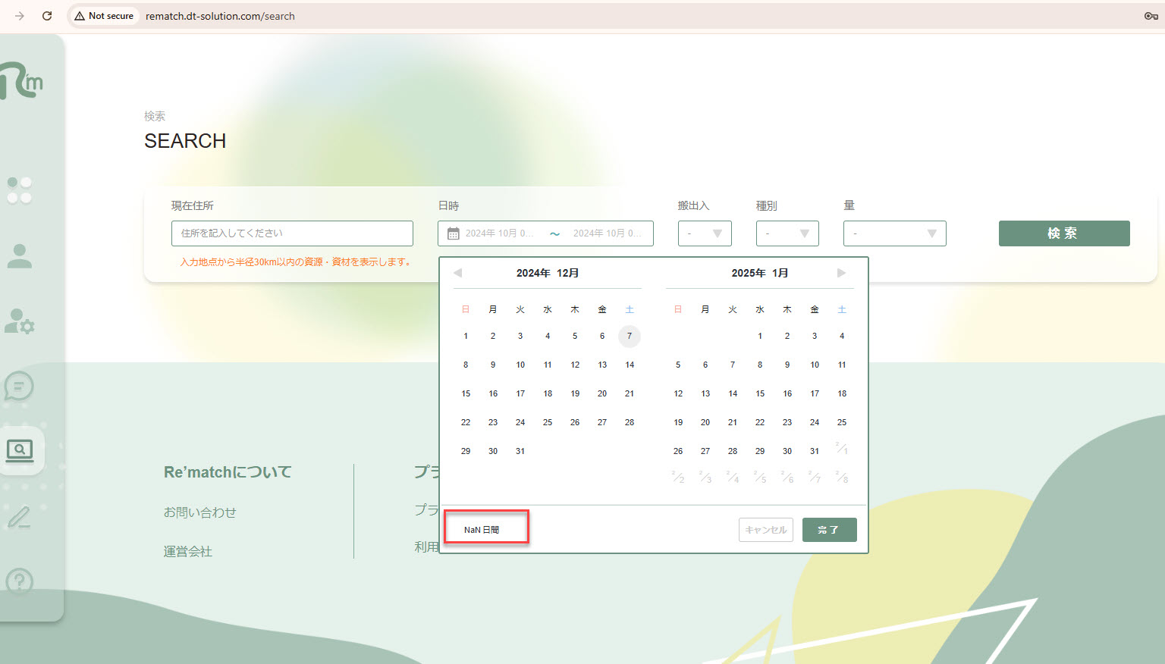The height and width of the screenshot is (664, 1165).
Task: Expand the 種別 dropdown
Action: coord(787,233)
